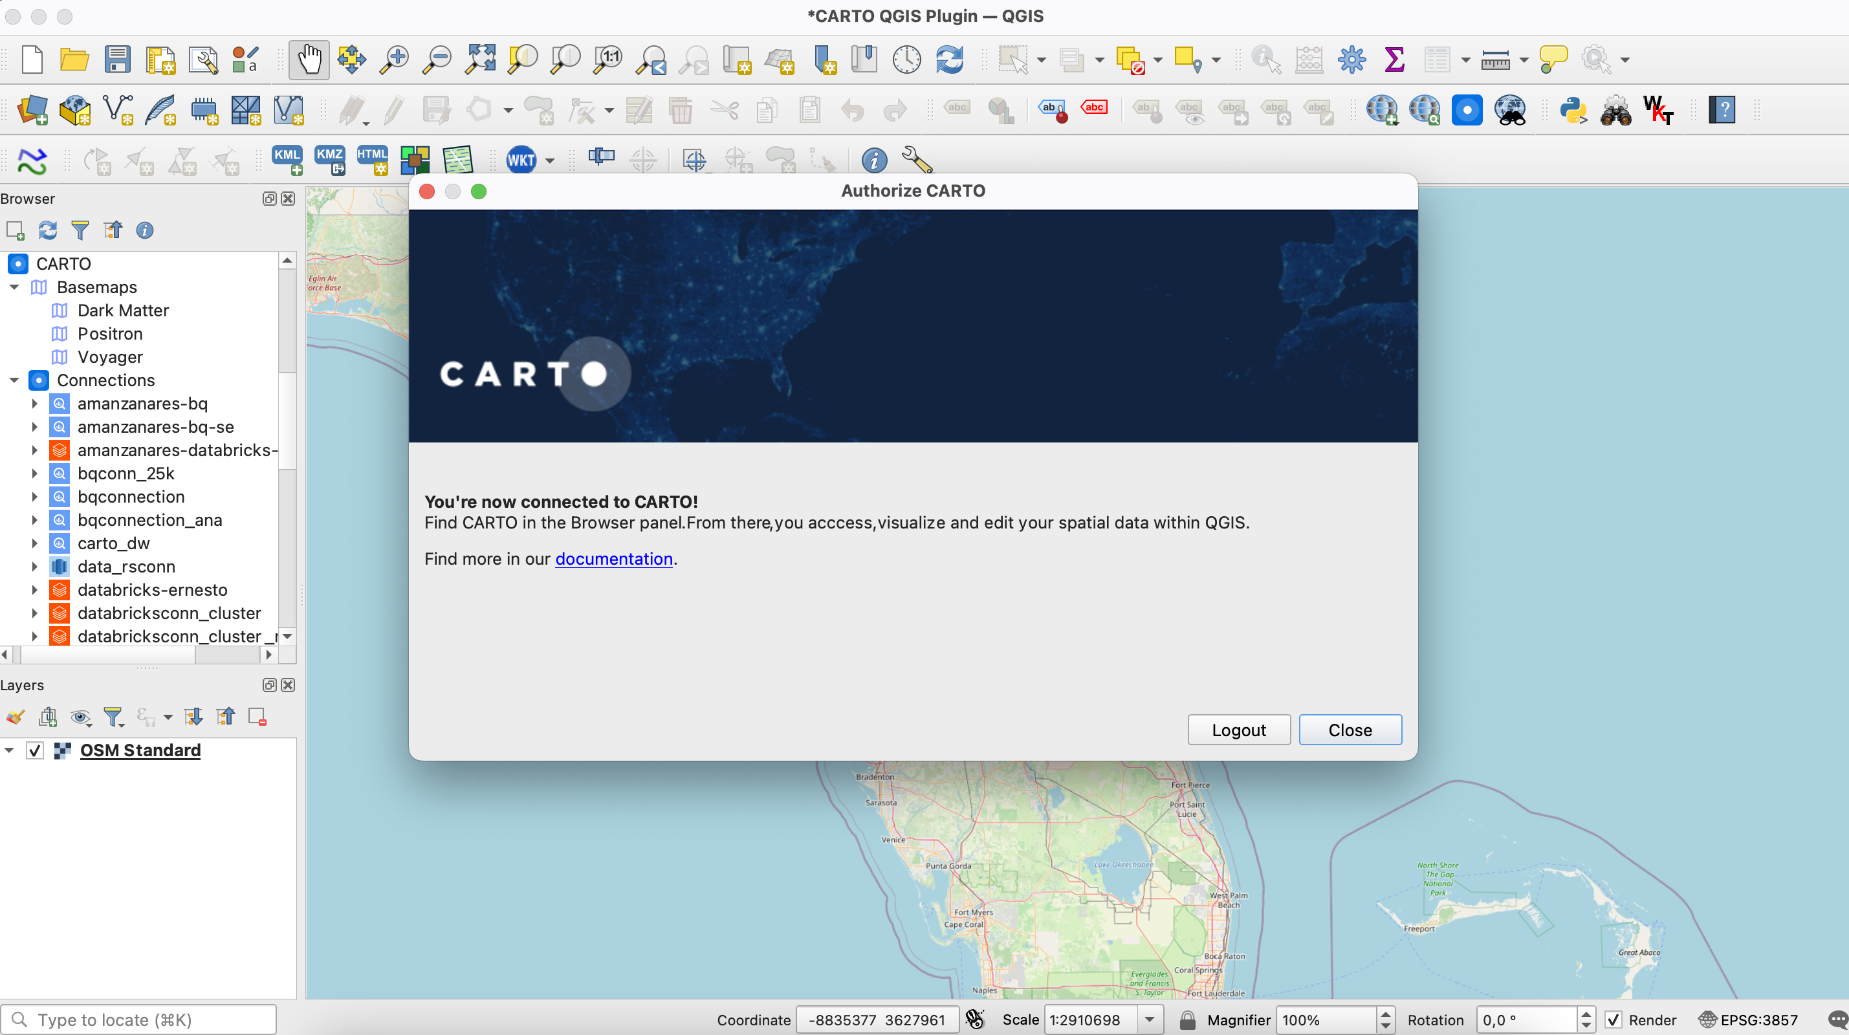Open the documentation link

click(614, 558)
